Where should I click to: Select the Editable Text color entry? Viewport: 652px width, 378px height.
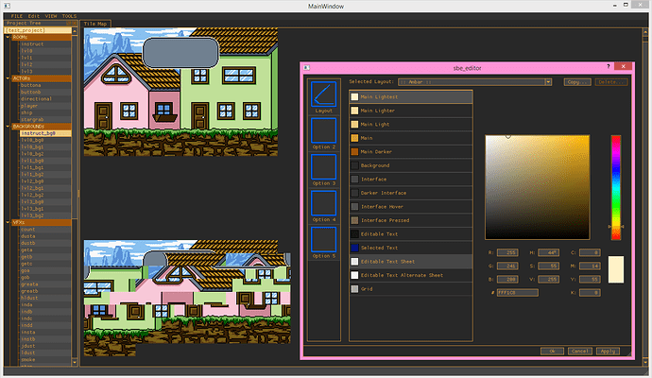411,234
